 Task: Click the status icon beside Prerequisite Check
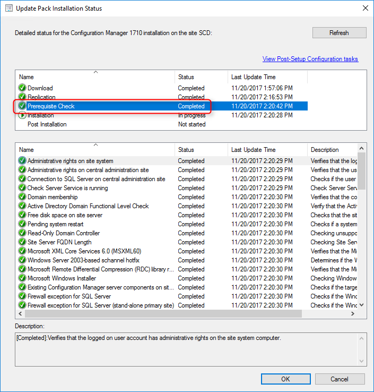[22, 106]
